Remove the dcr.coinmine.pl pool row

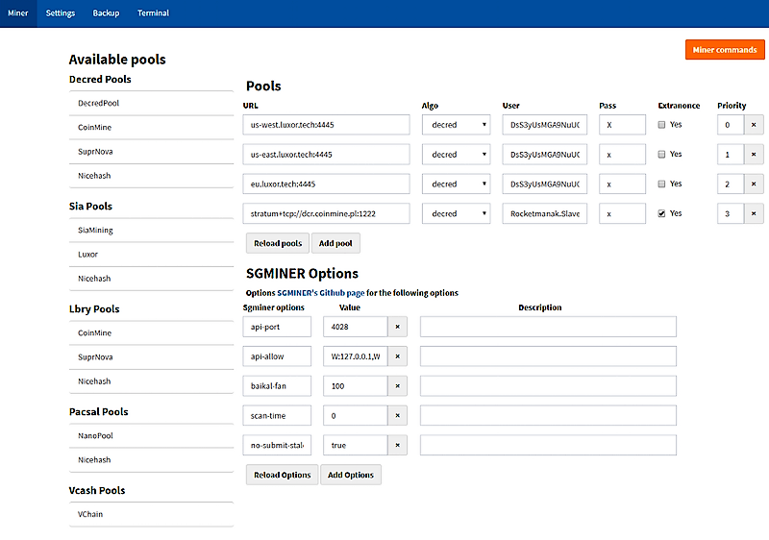click(754, 213)
